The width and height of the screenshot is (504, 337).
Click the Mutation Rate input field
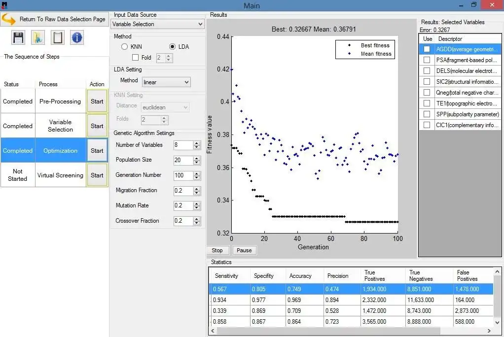pyautogui.click(x=183, y=205)
